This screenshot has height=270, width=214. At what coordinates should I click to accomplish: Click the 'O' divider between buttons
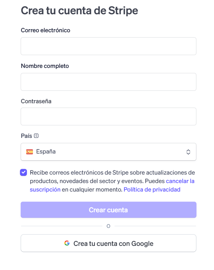[x=108, y=226]
